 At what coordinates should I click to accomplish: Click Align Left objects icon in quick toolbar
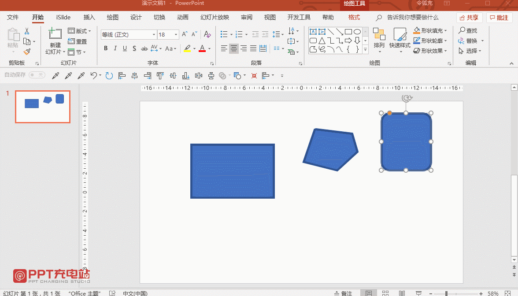pos(122,76)
